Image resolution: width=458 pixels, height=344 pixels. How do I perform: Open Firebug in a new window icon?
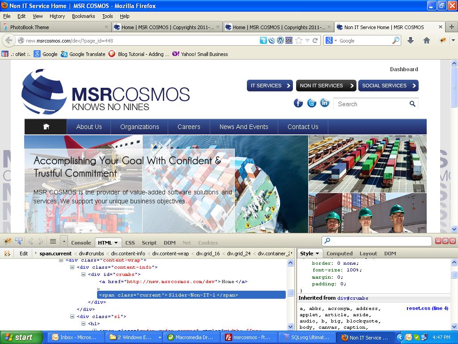(445, 241)
